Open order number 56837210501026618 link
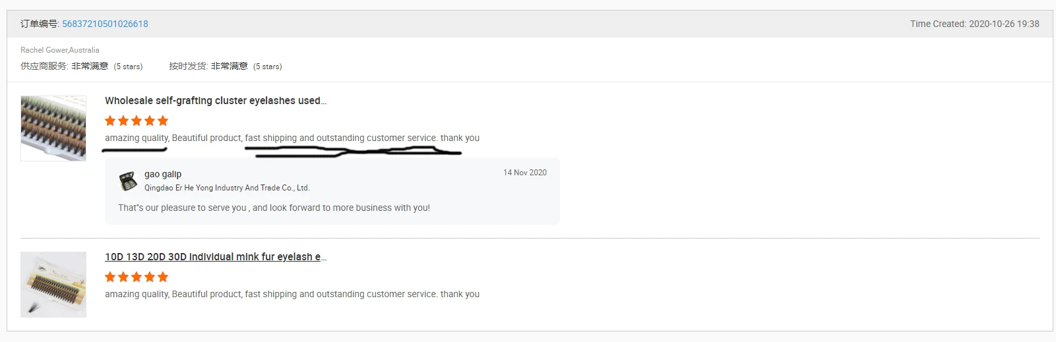Viewport: 1056px width, 342px height. tap(105, 24)
